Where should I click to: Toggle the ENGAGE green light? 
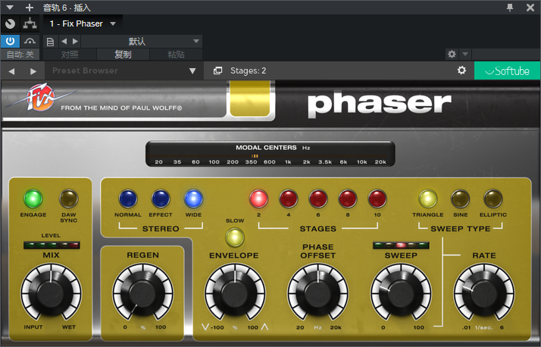point(33,199)
